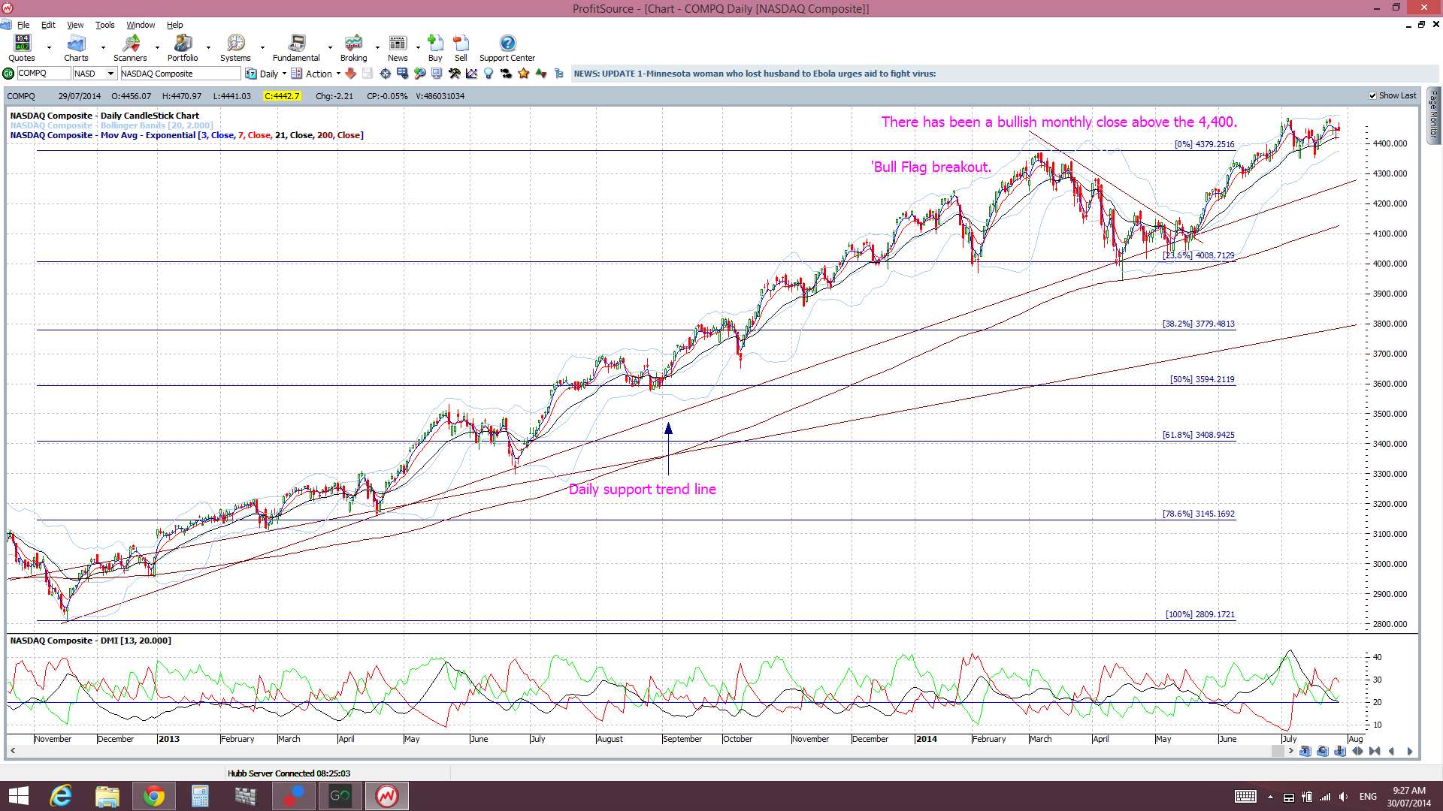The height and width of the screenshot is (811, 1443).
Task: Click the 'Bull Flag breakout' annotation
Action: (x=931, y=167)
